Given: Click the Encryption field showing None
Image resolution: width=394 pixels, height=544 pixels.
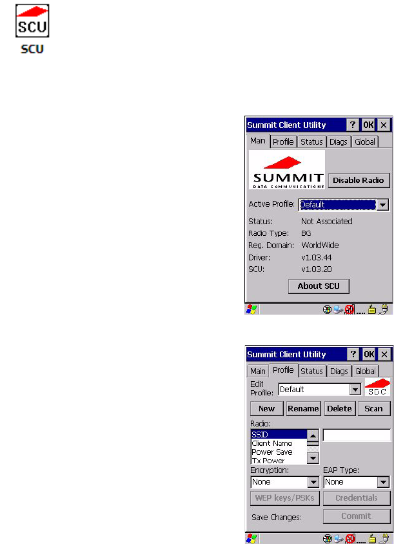Looking at the screenshot, I should pos(279,482).
